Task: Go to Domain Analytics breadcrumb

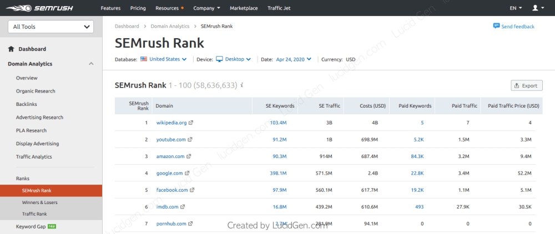Action: coord(170,26)
